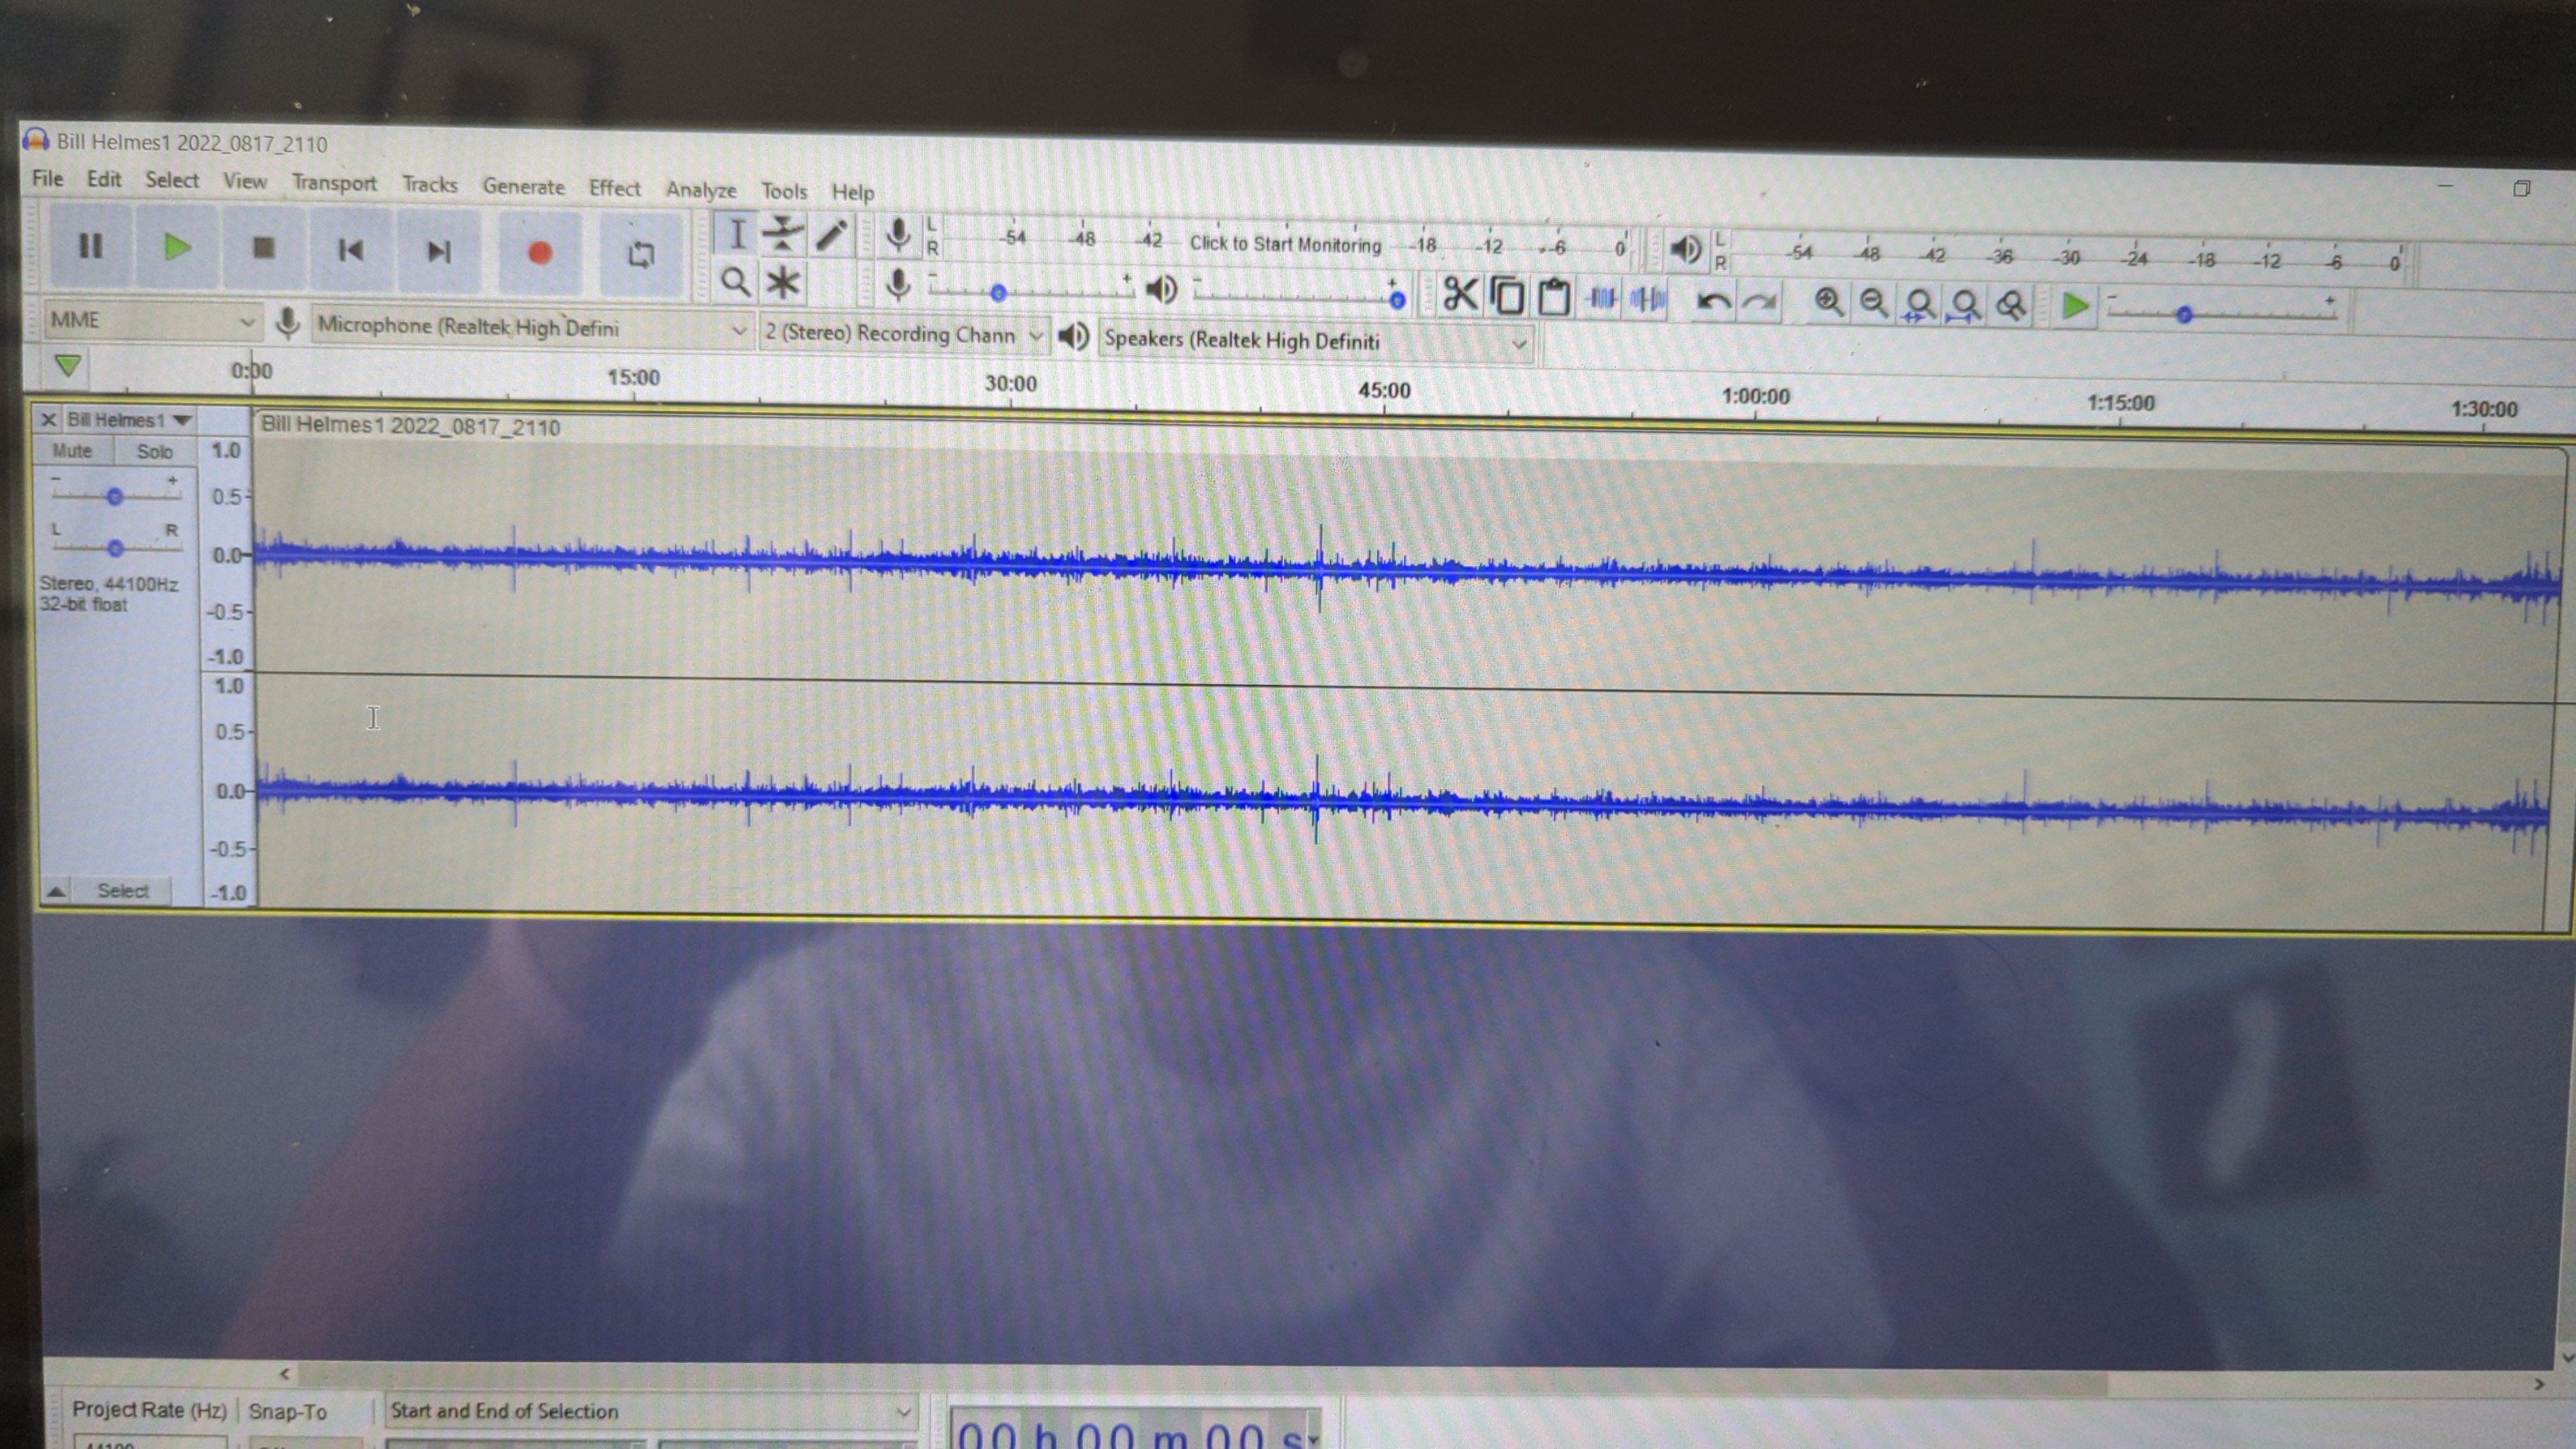Fit project to width icon
This screenshot has width=2576, height=1449.
tap(1965, 306)
